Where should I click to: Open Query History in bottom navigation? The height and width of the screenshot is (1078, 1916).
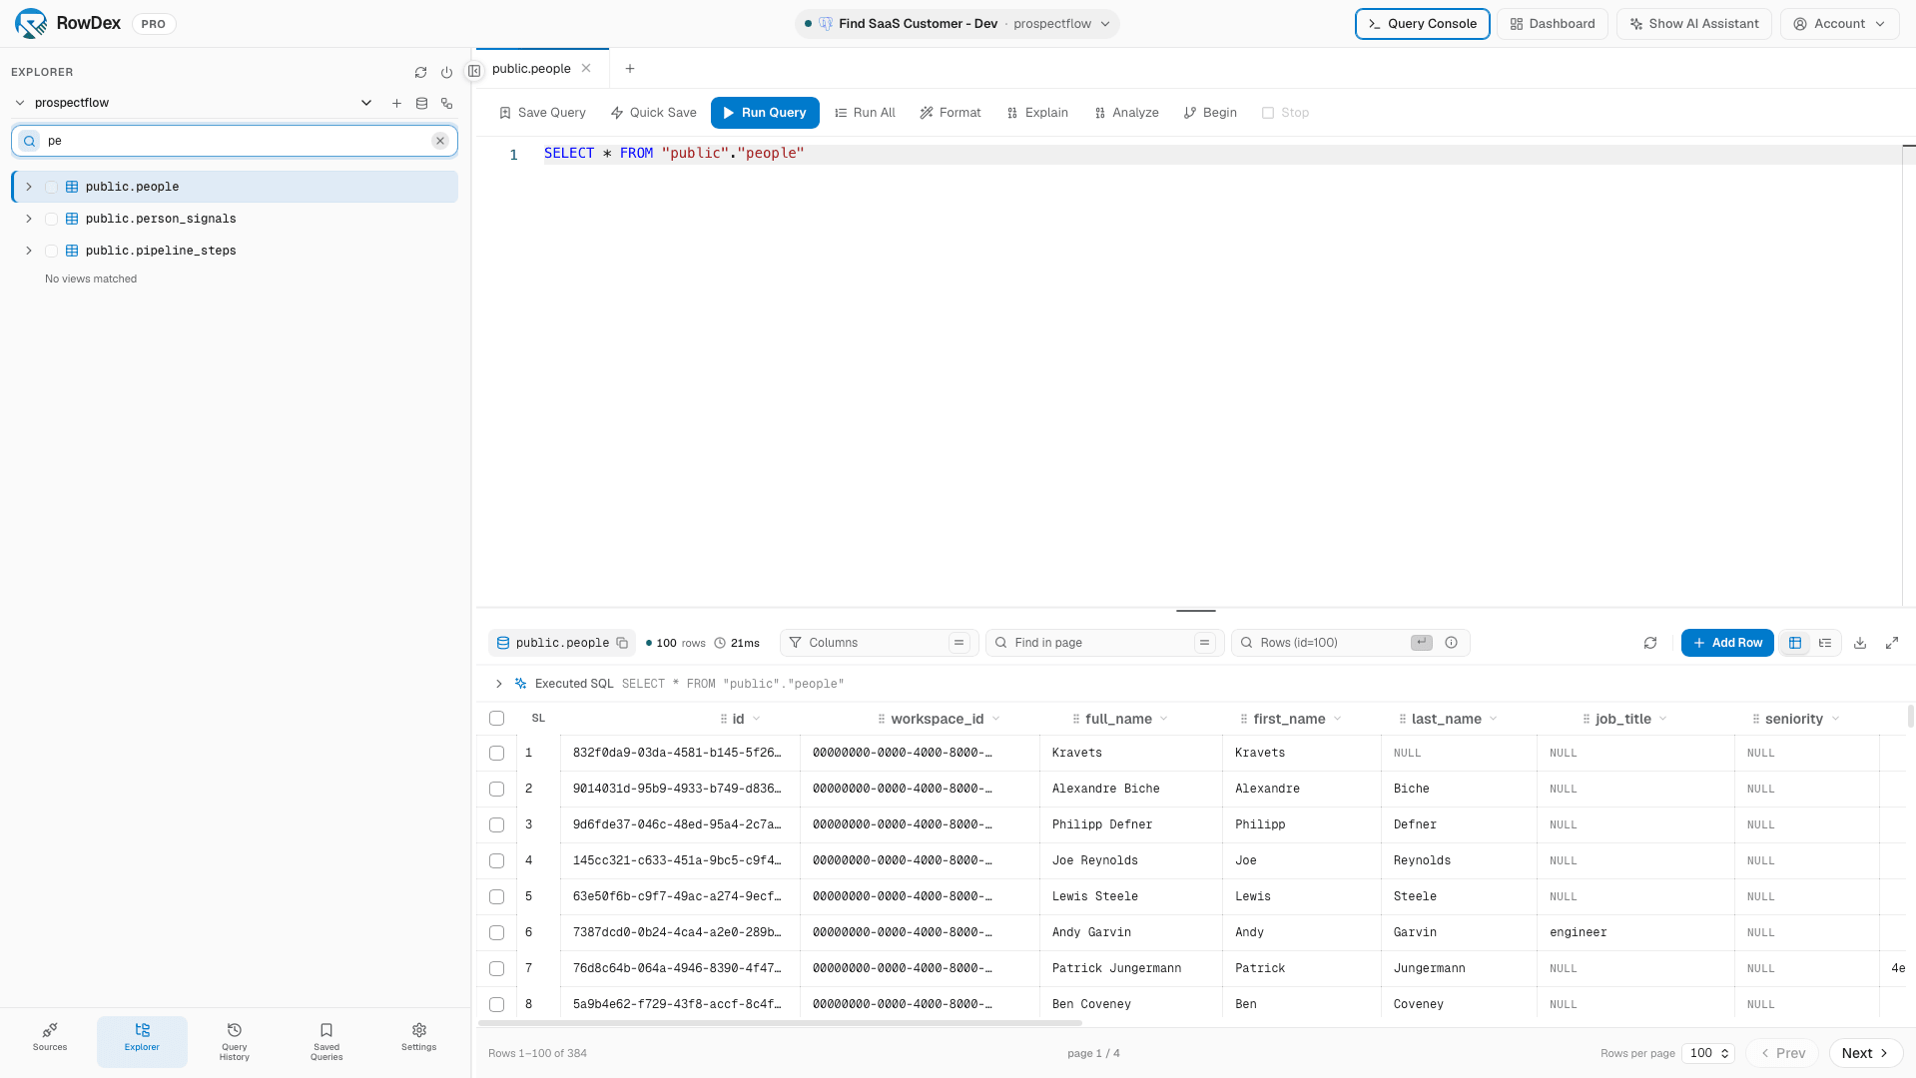pyautogui.click(x=235, y=1042)
